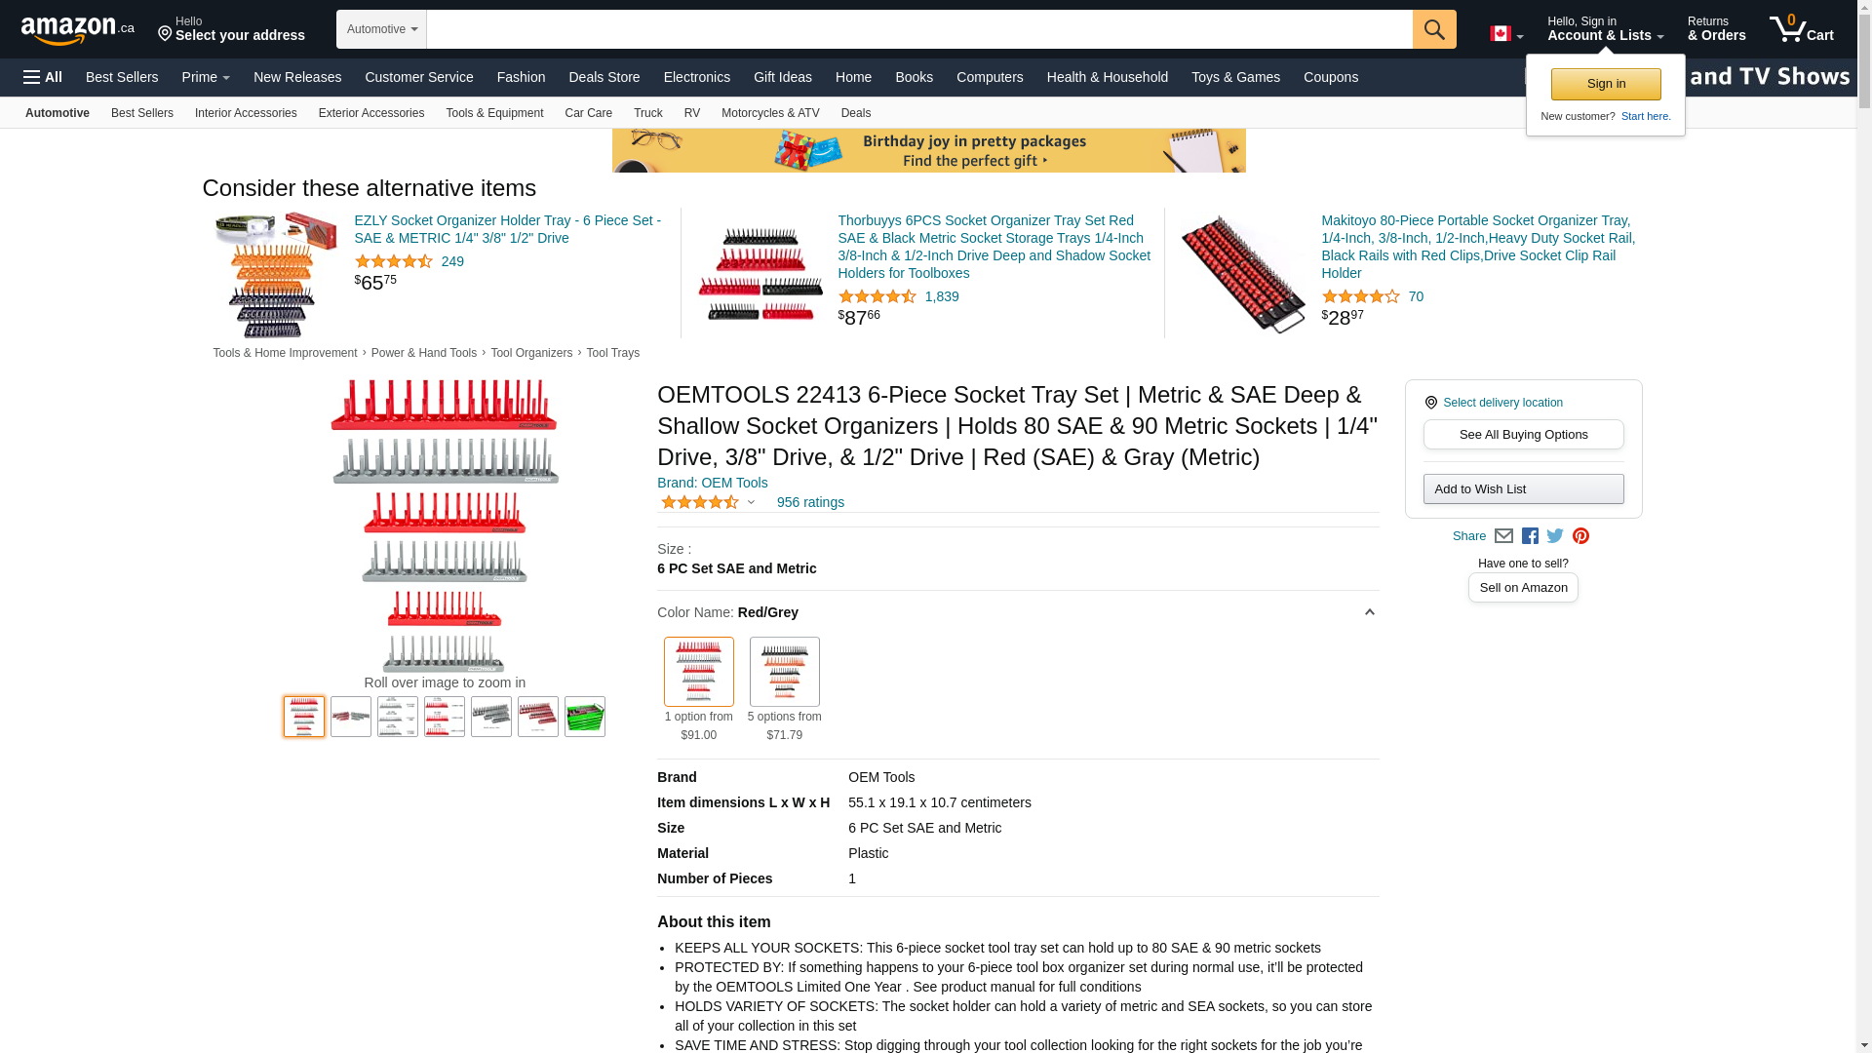Open Interior Accessories subcategory tab

246,113
